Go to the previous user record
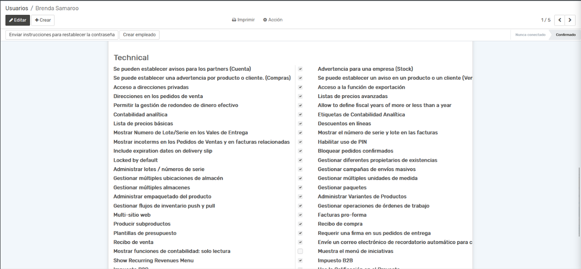The image size is (581, 269). [560, 20]
